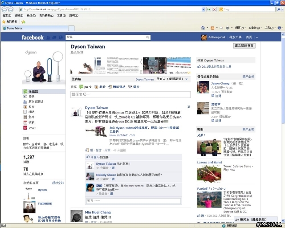Click the link share icon in share bar

coord(110,87)
